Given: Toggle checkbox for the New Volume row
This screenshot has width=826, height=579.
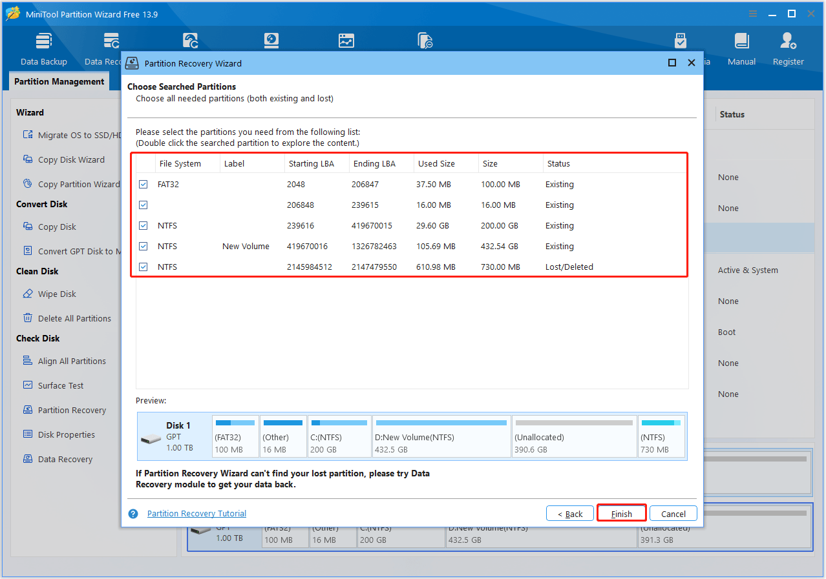Looking at the screenshot, I should pos(143,247).
